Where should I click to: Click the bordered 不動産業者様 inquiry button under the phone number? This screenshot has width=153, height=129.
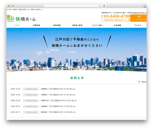point(116,20)
